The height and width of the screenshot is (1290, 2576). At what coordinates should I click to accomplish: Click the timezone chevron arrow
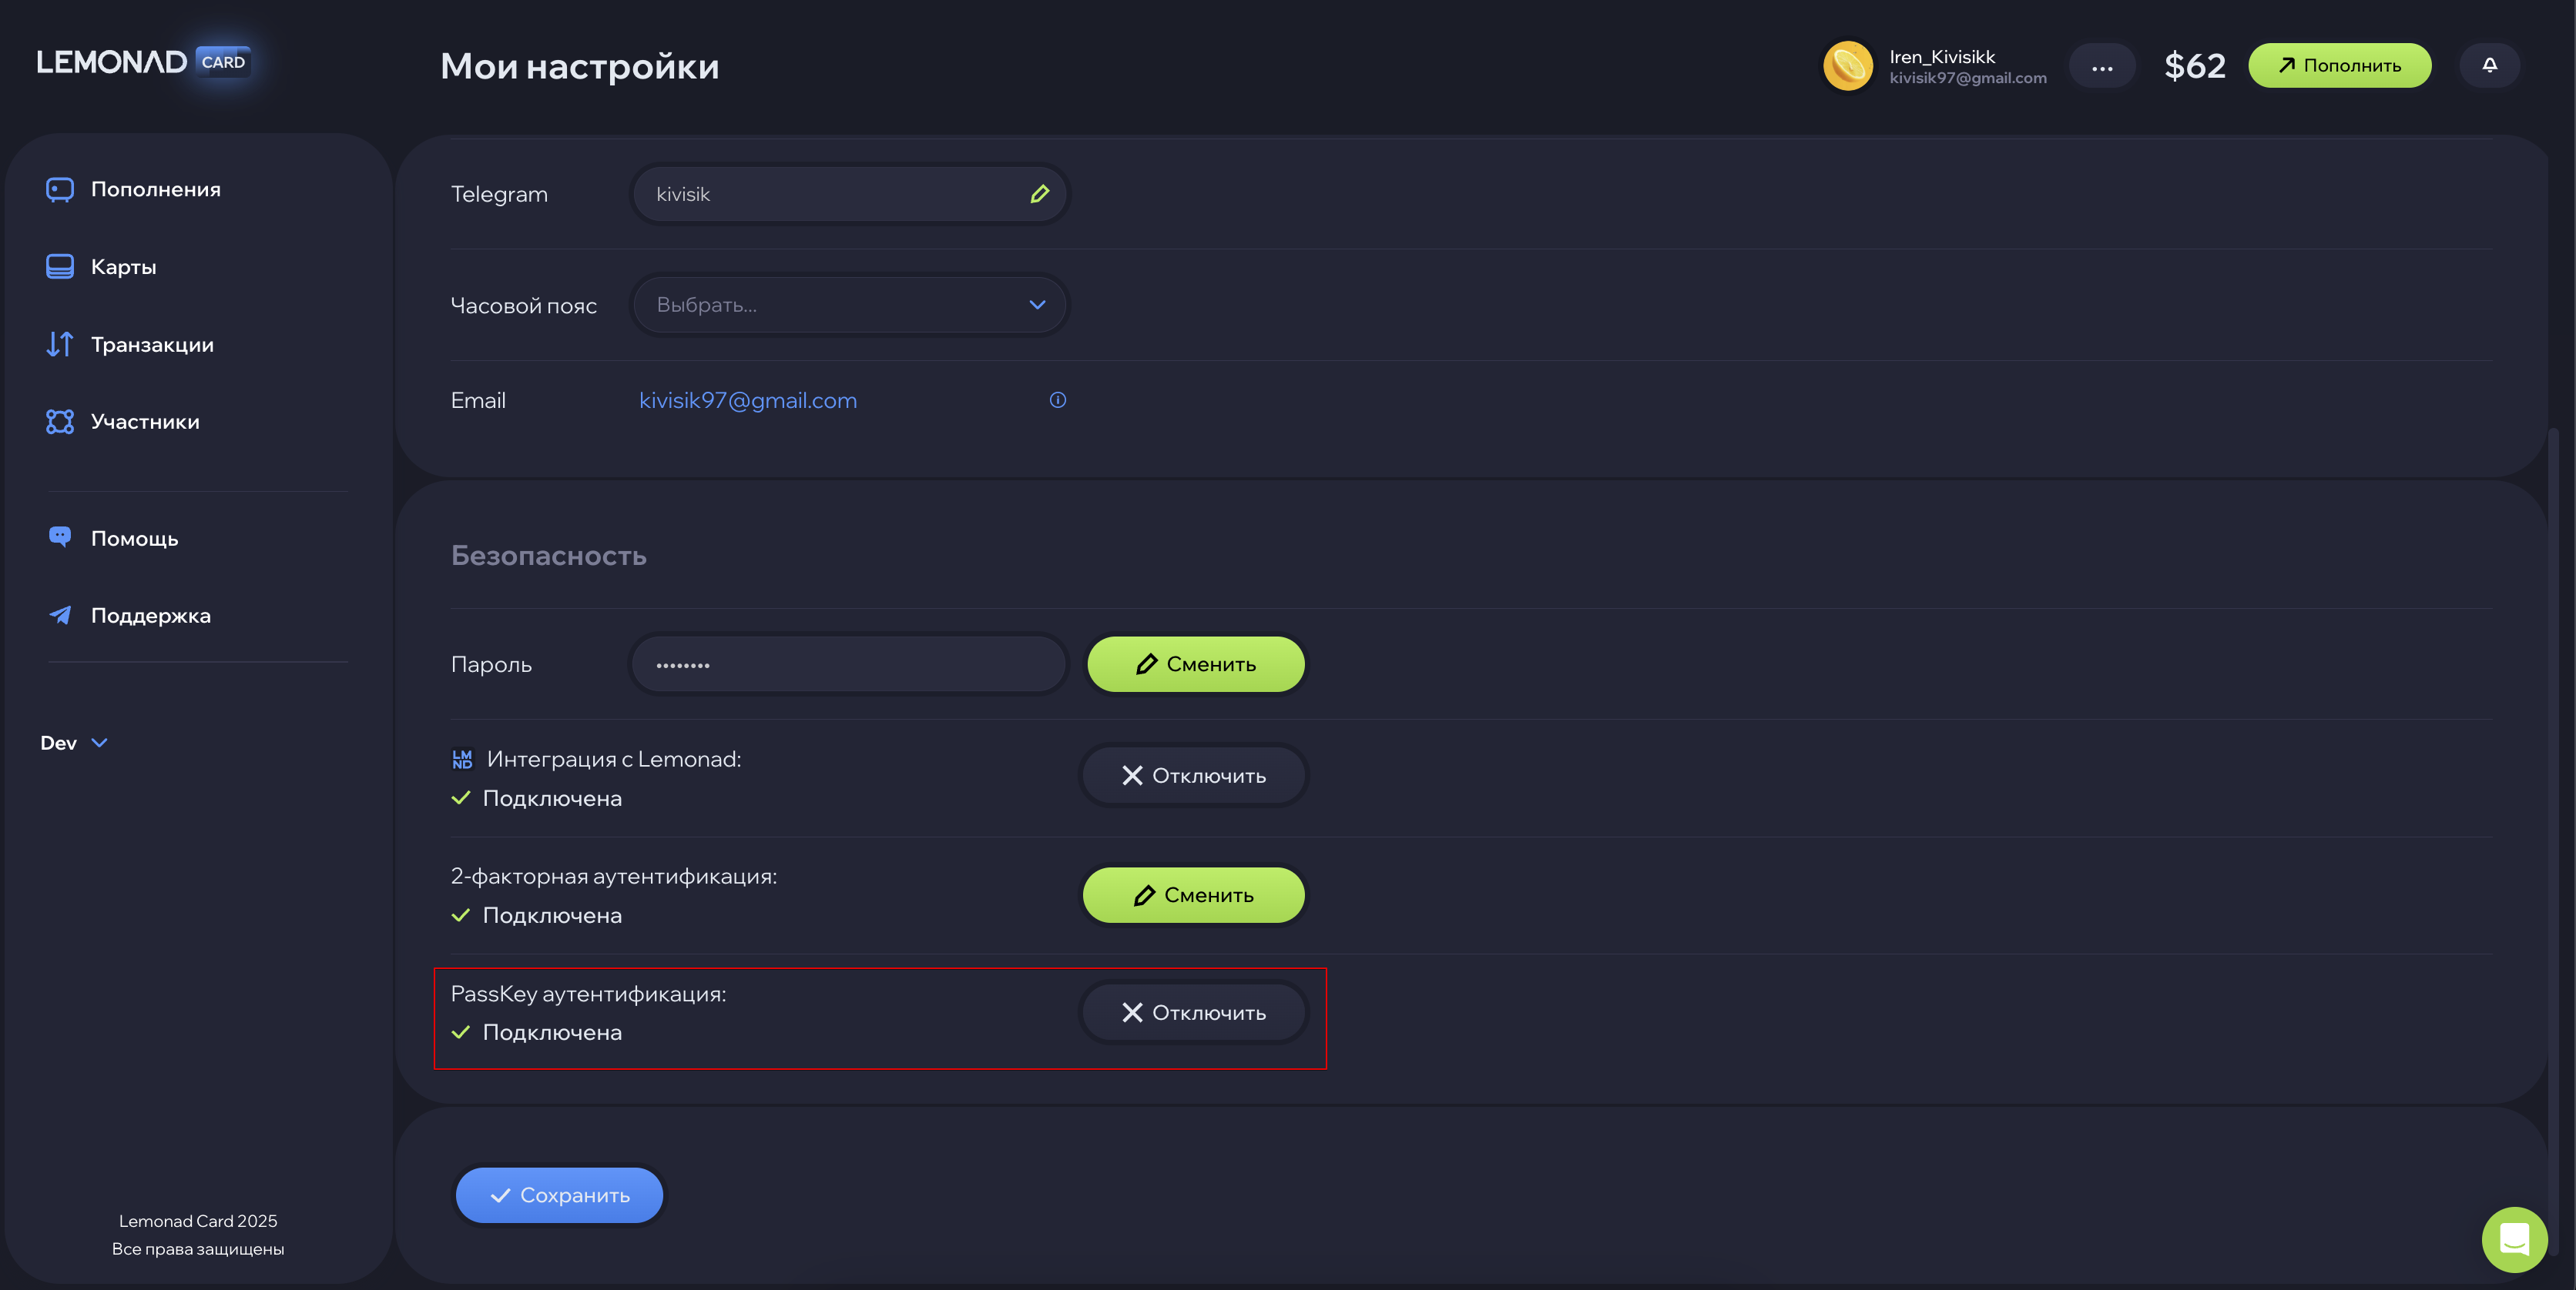tap(1037, 305)
